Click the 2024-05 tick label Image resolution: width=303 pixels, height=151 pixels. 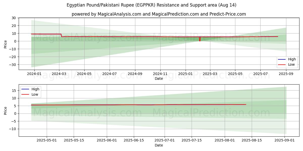coord(84,74)
